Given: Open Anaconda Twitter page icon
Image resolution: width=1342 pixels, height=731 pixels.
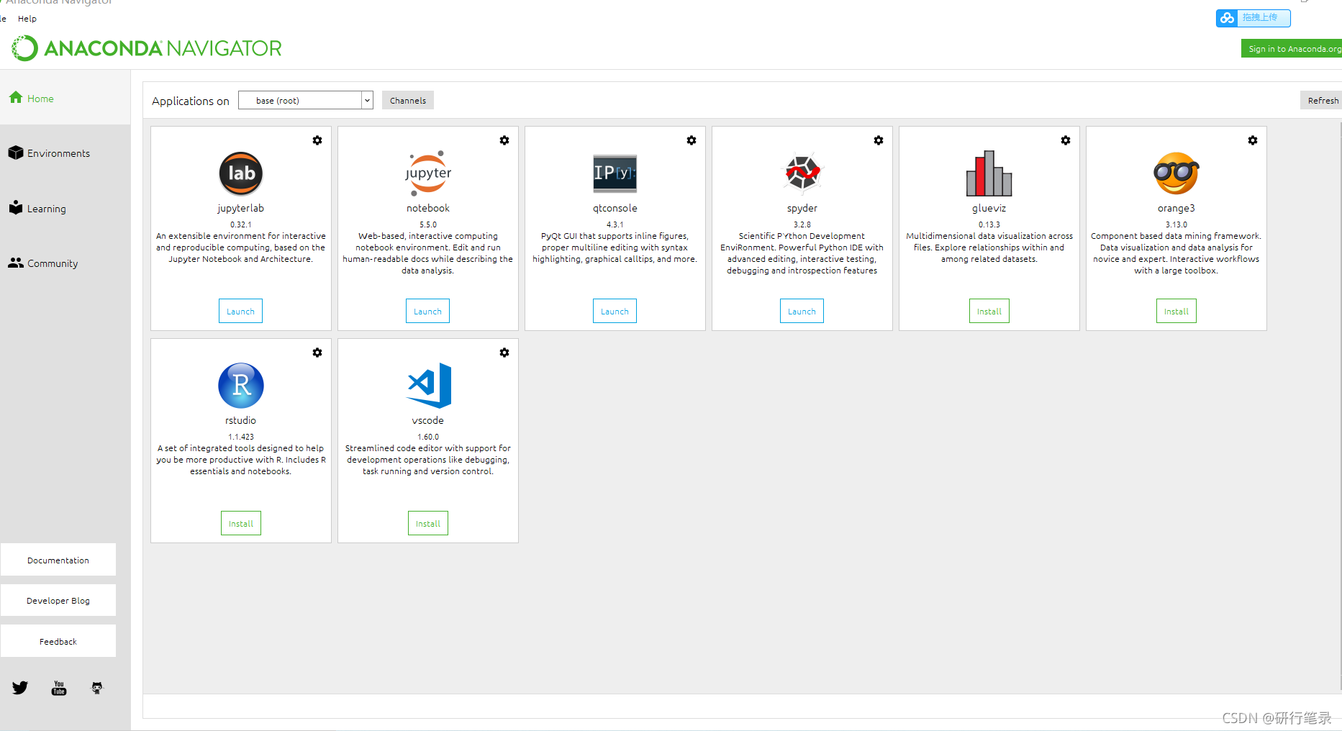Looking at the screenshot, I should [20, 688].
